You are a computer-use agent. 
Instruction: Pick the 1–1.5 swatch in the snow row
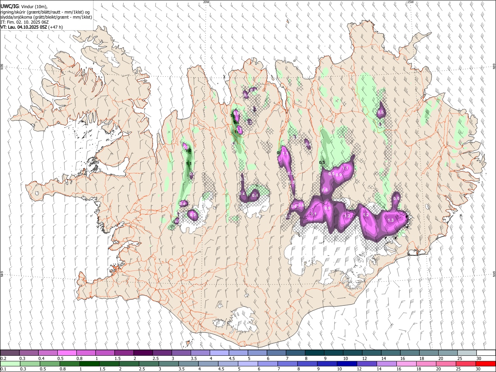[105, 353]
